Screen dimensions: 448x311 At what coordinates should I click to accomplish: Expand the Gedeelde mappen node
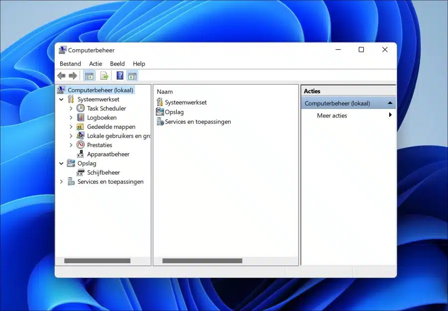point(71,127)
